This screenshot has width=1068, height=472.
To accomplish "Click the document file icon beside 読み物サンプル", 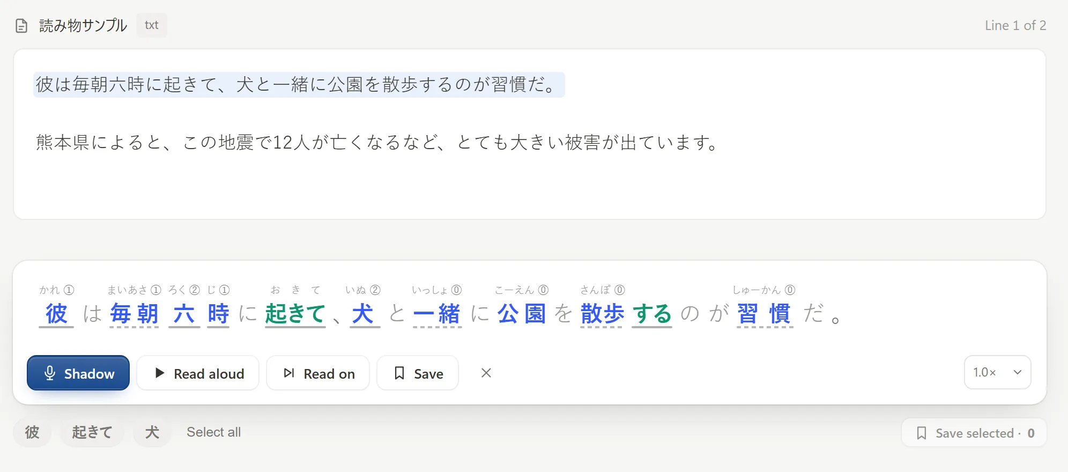I will [x=21, y=26].
